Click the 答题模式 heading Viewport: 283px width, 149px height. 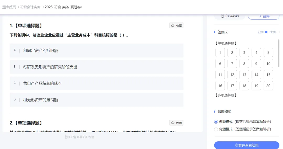pyautogui.click(x=224, y=111)
